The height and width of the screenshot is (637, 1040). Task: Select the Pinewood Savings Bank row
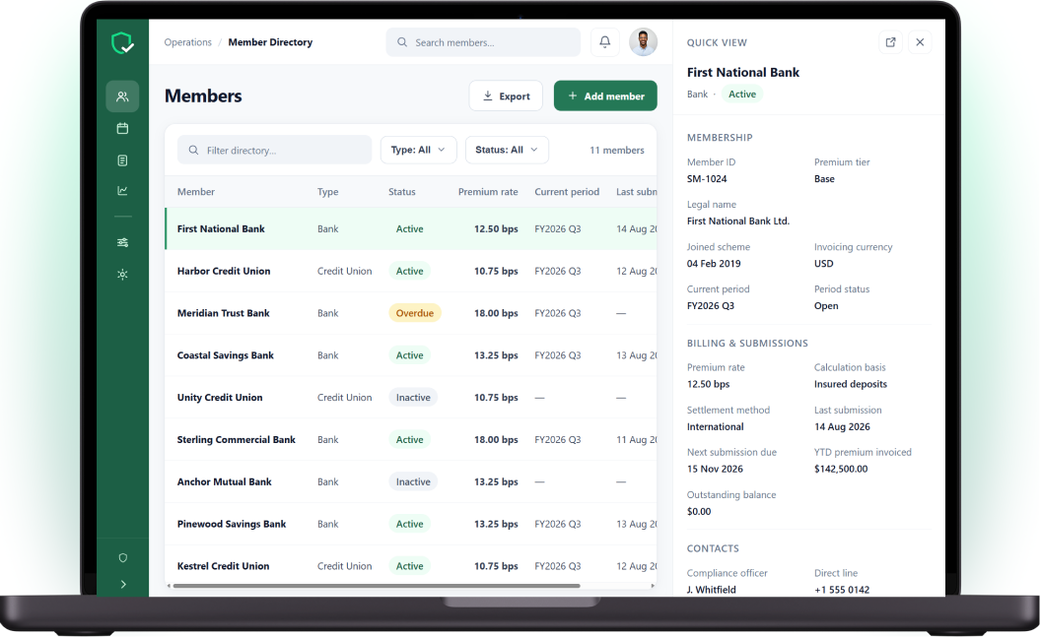411,524
